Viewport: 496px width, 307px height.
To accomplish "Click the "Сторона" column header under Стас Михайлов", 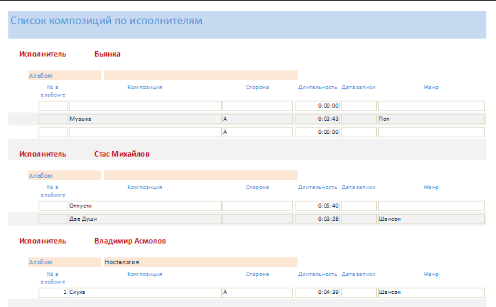I will click(258, 187).
